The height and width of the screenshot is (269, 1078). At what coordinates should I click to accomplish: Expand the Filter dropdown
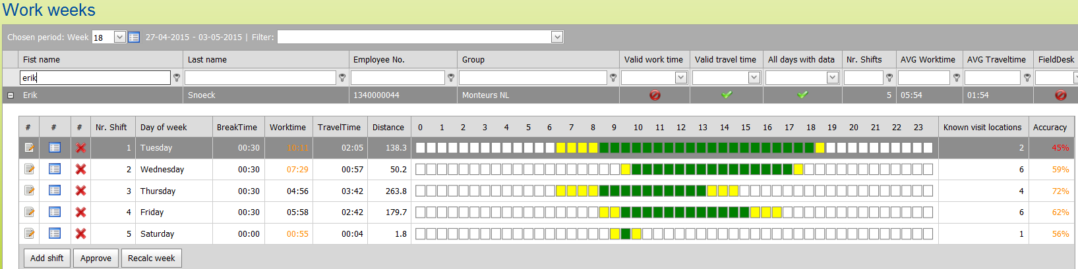click(557, 37)
